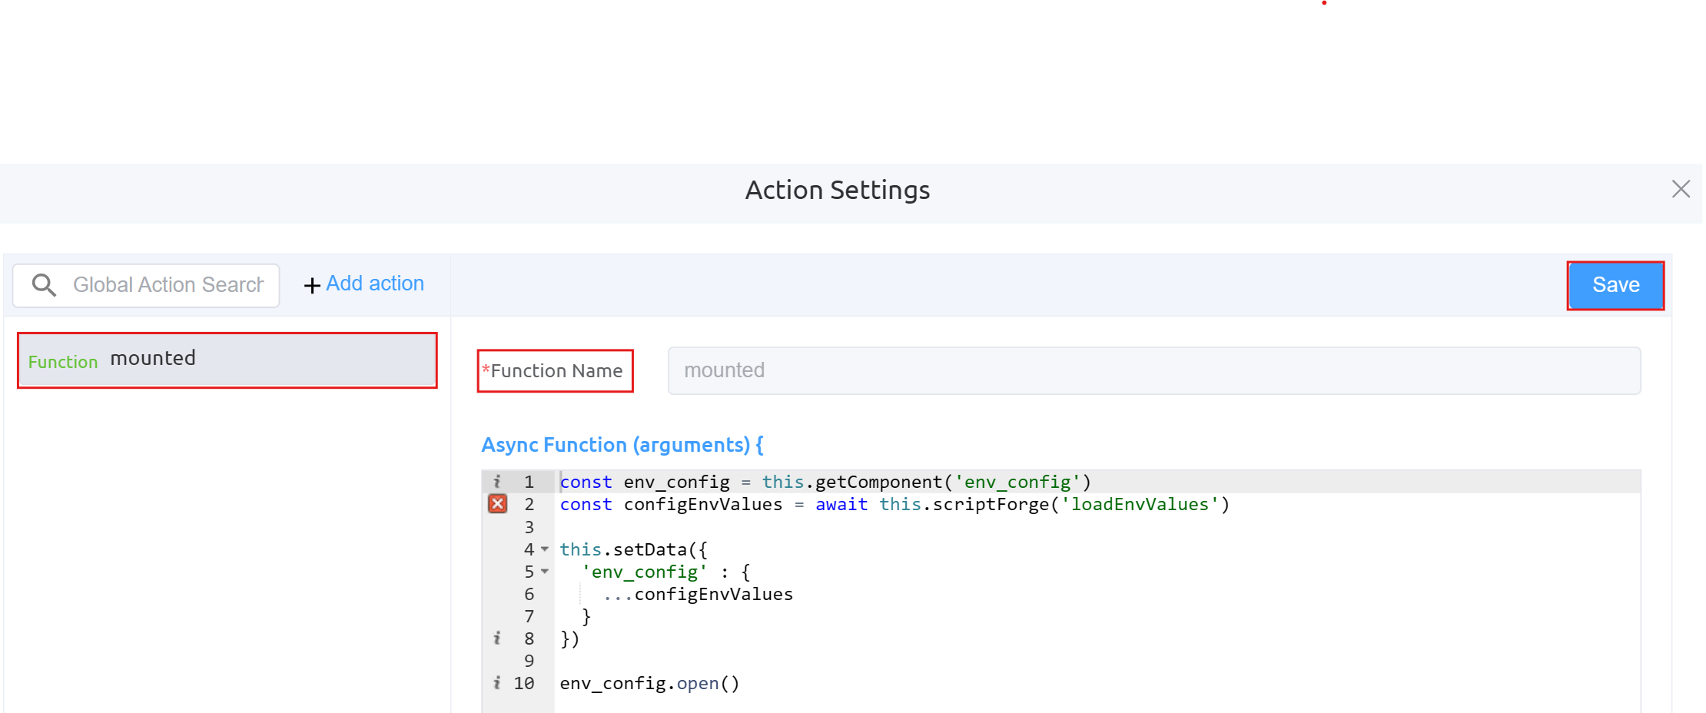
Task: Click the magnifier icon in Global Action Search
Action: (x=44, y=285)
